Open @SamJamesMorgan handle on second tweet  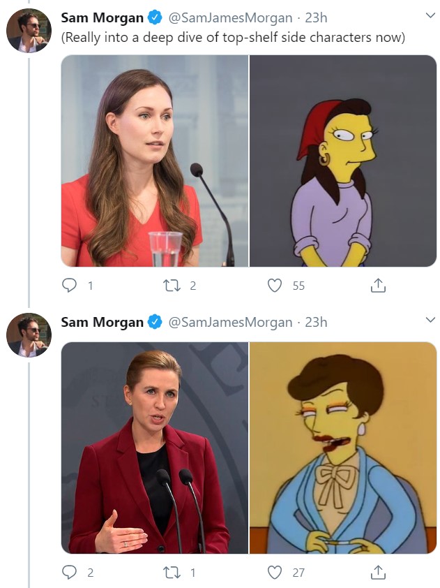pos(231,322)
